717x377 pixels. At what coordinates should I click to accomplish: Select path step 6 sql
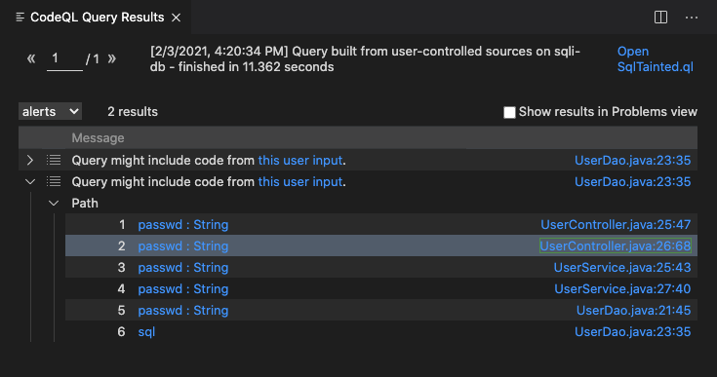click(x=146, y=332)
